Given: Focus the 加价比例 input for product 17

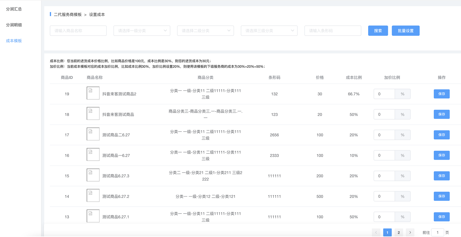Looking at the screenshot, I should (x=384, y=135).
